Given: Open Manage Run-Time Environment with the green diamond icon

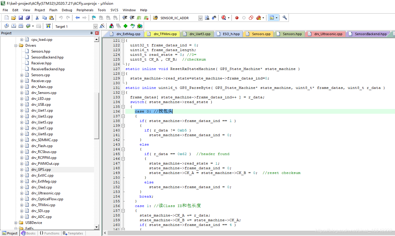Looking at the screenshot, I should (126, 26).
